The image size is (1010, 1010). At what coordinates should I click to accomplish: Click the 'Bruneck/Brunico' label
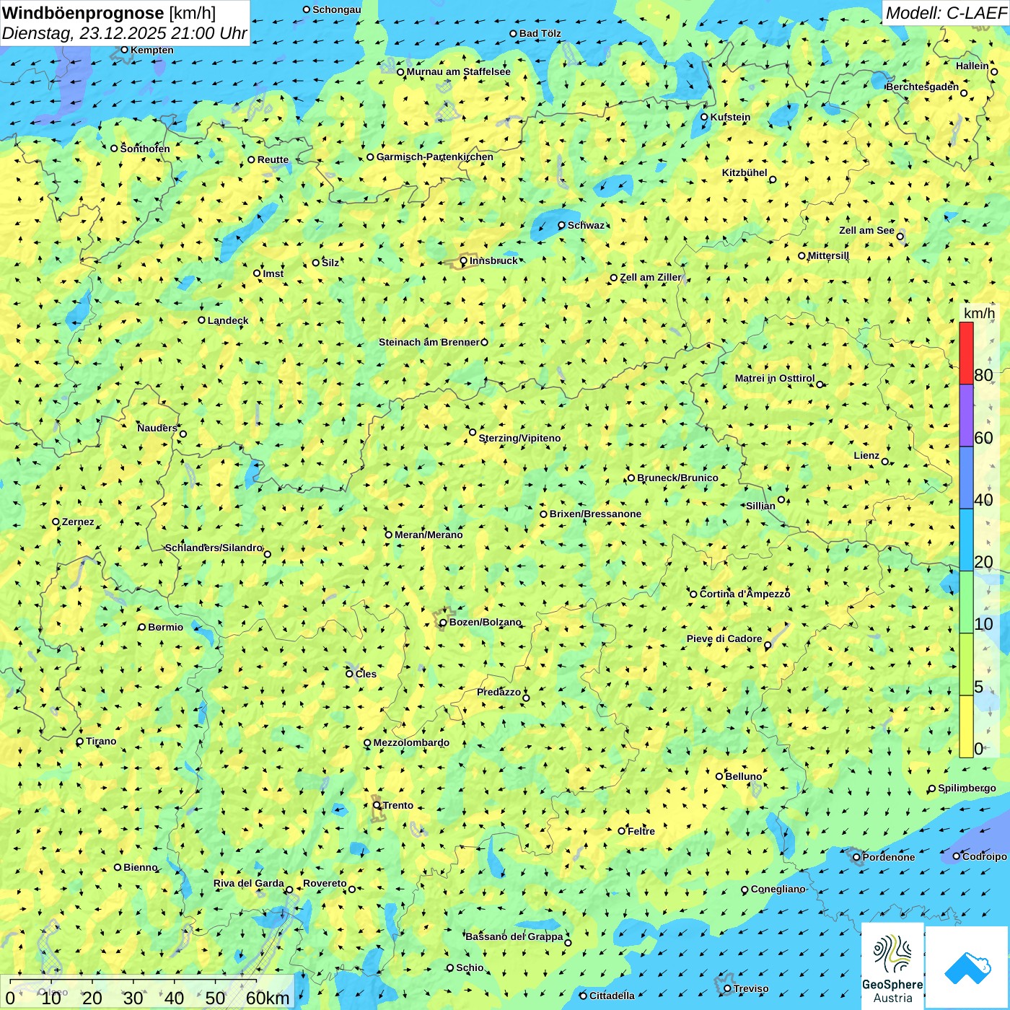coord(677,478)
